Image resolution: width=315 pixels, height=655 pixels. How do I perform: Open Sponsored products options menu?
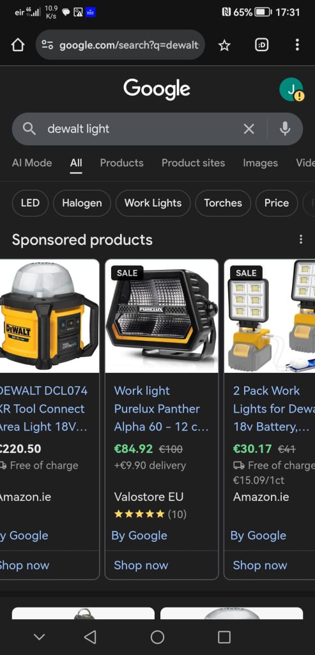(301, 239)
